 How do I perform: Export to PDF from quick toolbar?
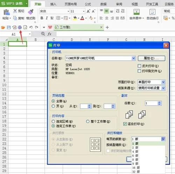click(14, 27)
